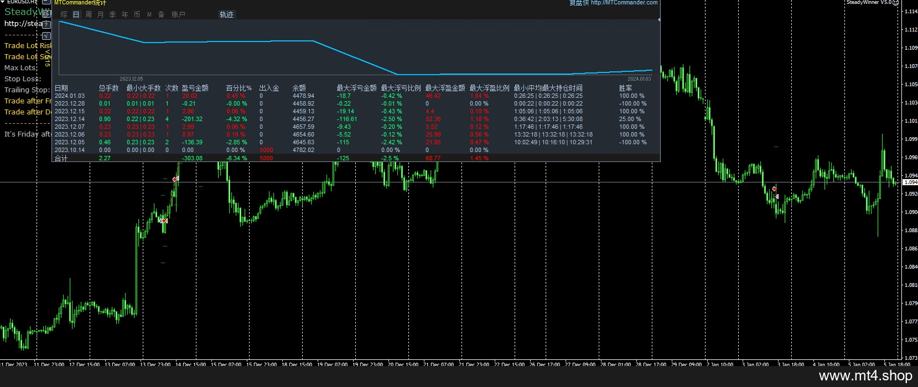Click the -201.32 profit/loss value

192,119
